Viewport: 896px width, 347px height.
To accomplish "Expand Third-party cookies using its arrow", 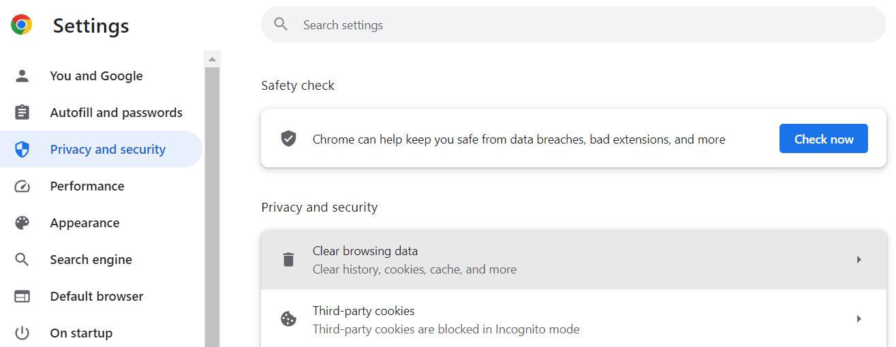I will point(859,318).
